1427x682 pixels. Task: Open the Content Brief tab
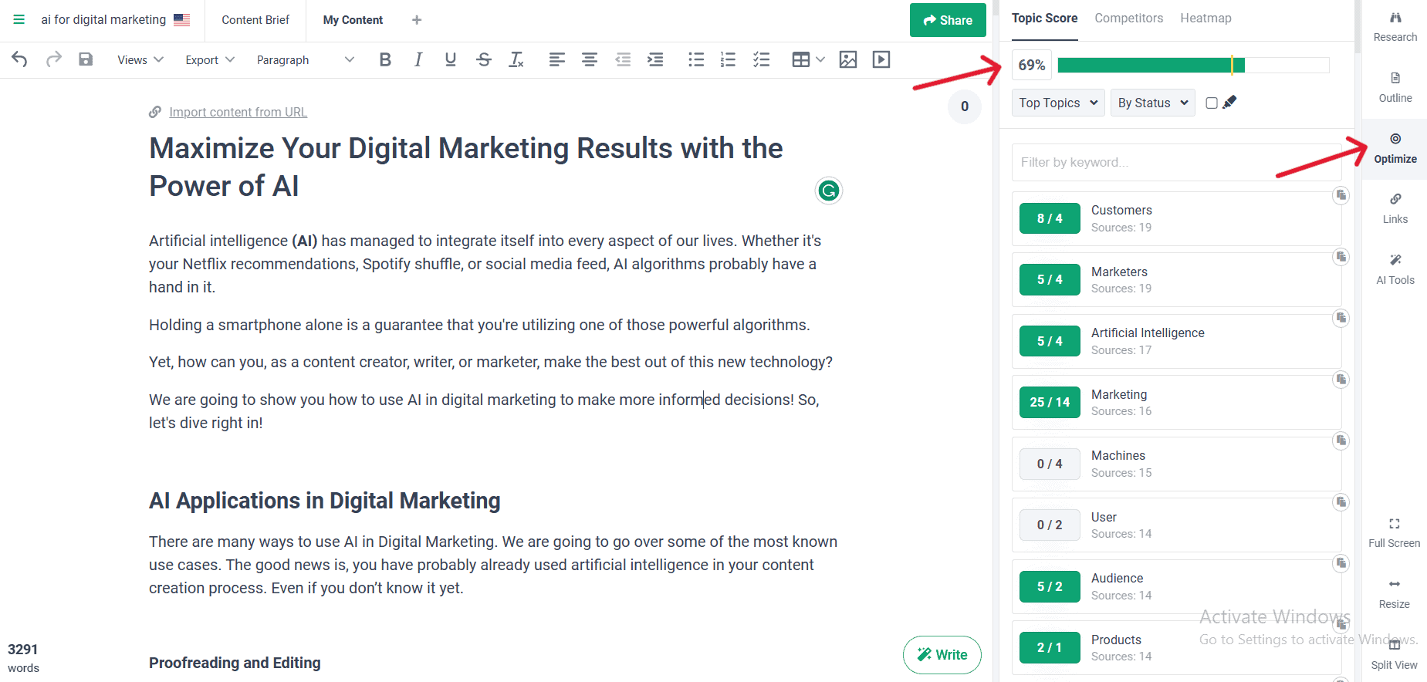pyautogui.click(x=255, y=20)
